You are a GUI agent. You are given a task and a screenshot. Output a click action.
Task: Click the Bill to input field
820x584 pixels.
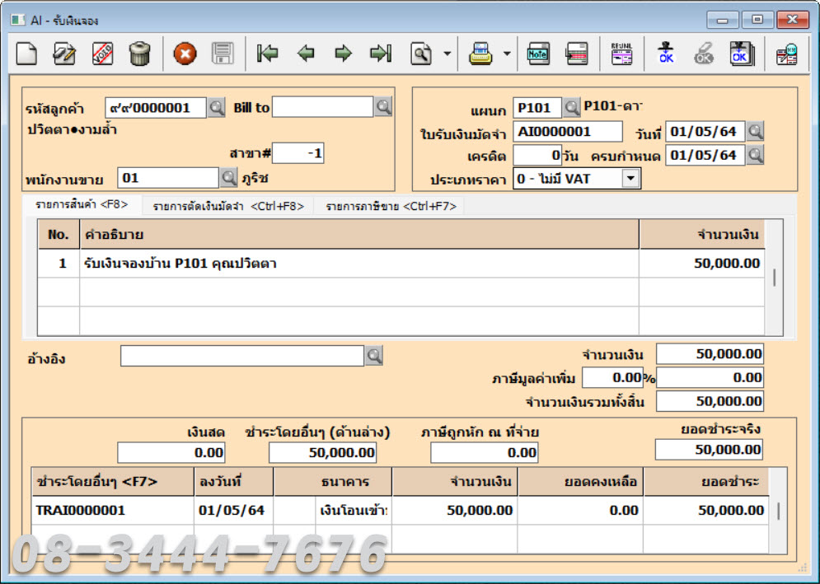[323, 107]
